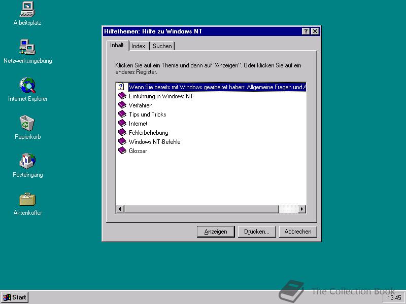The height and width of the screenshot is (304, 406).
Task: Click the Anzeigen button
Action: click(x=216, y=232)
